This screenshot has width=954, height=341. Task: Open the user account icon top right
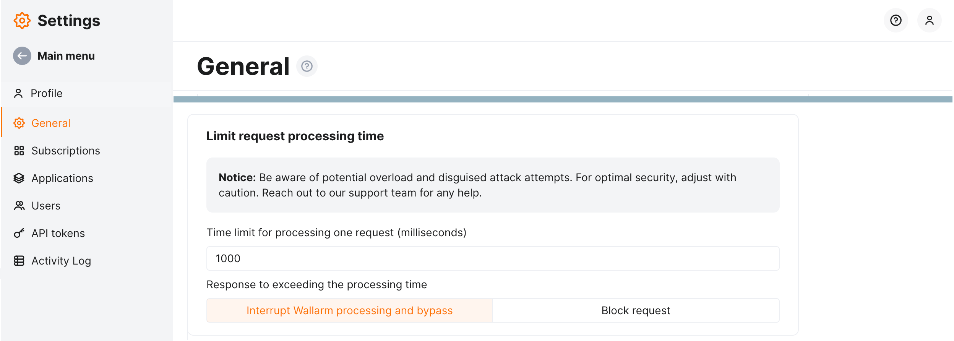[929, 20]
